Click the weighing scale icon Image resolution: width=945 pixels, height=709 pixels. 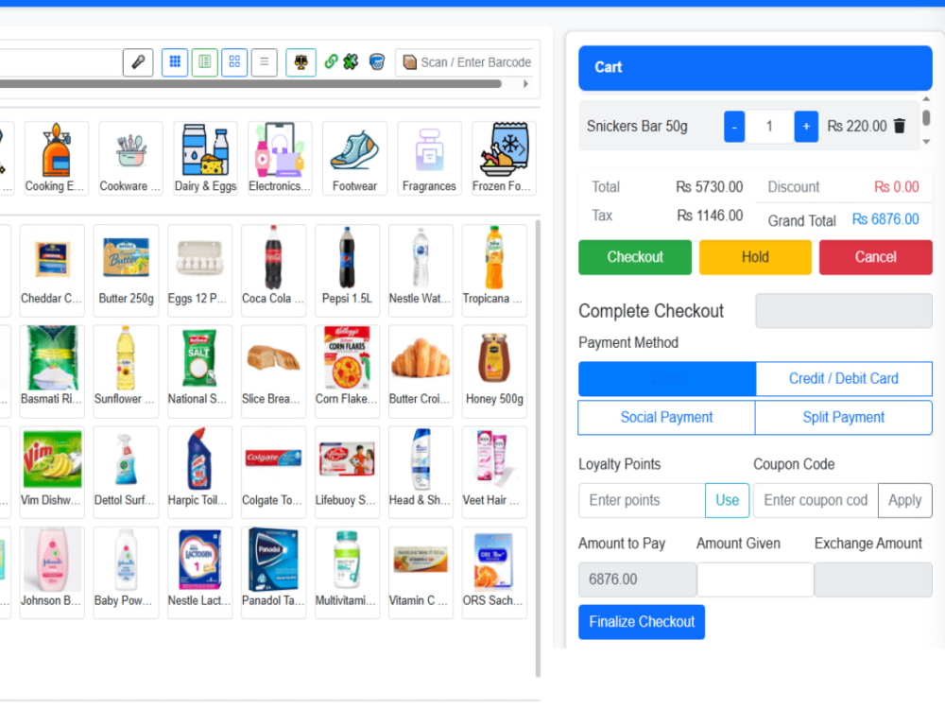tap(301, 62)
